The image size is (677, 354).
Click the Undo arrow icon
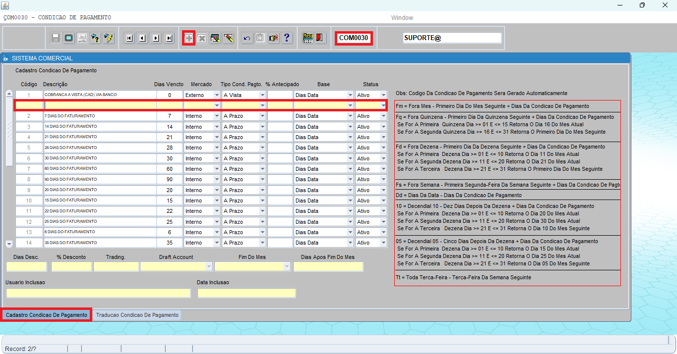point(247,38)
